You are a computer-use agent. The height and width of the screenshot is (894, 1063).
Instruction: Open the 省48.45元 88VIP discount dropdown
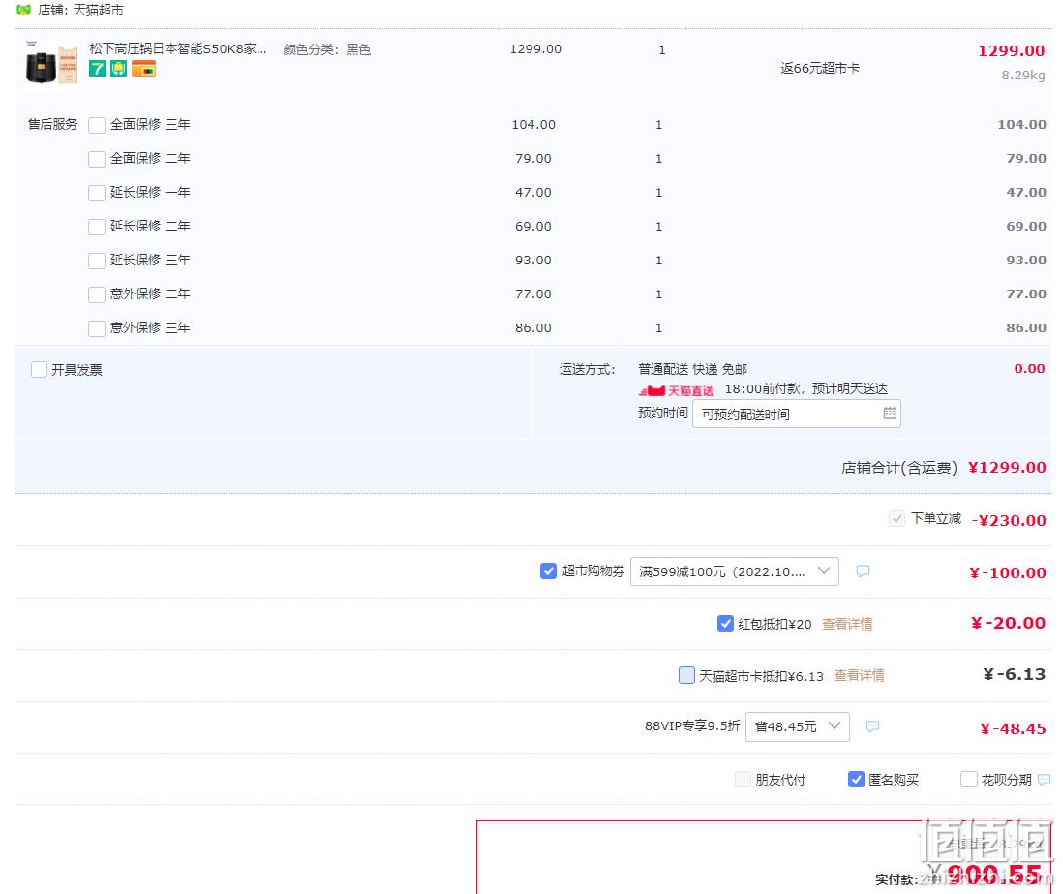(x=798, y=726)
